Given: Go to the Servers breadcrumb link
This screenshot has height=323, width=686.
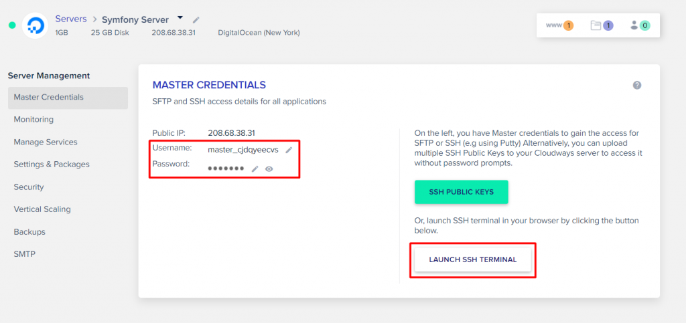Looking at the screenshot, I should (71, 19).
